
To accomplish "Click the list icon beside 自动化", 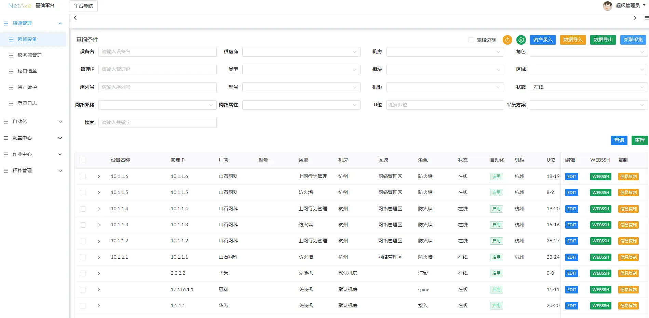I will [6, 122].
